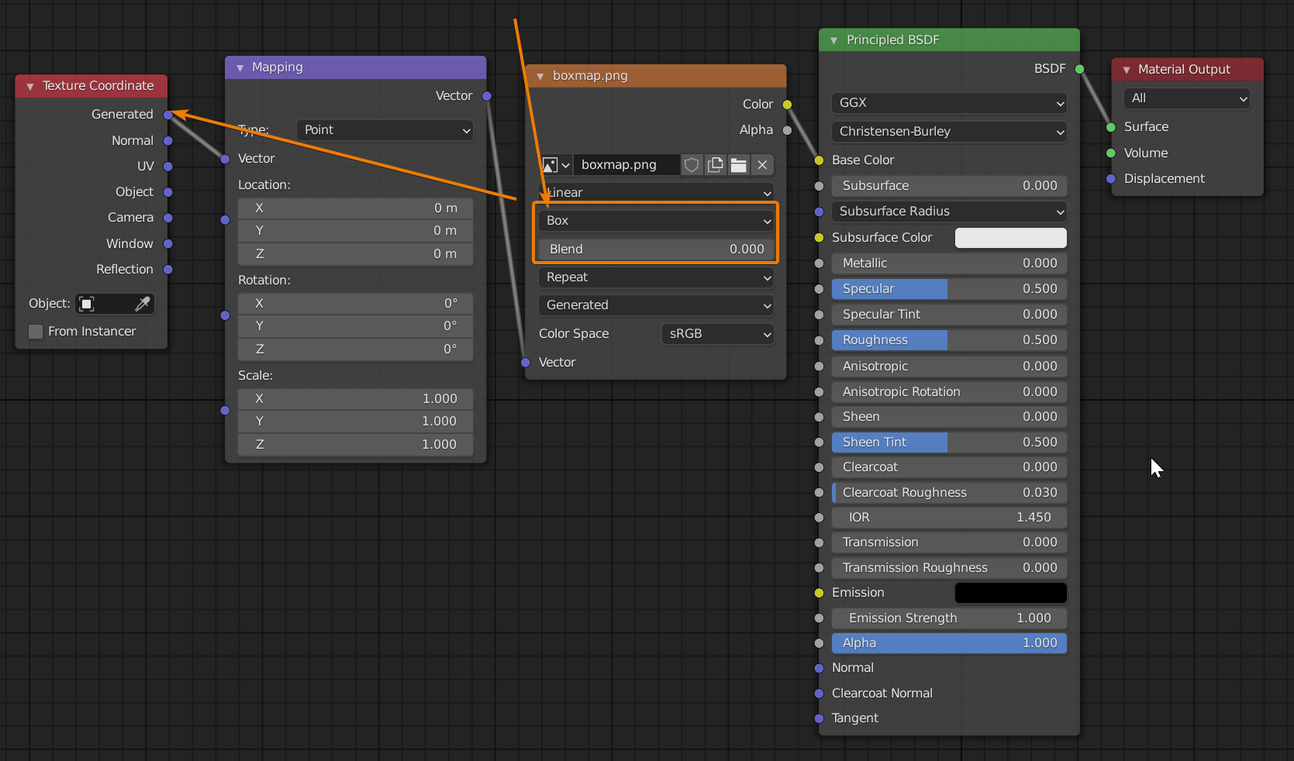Screen dimensions: 1294x761
Task: Click the boxmap.png name field to rename
Action: pos(626,165)
